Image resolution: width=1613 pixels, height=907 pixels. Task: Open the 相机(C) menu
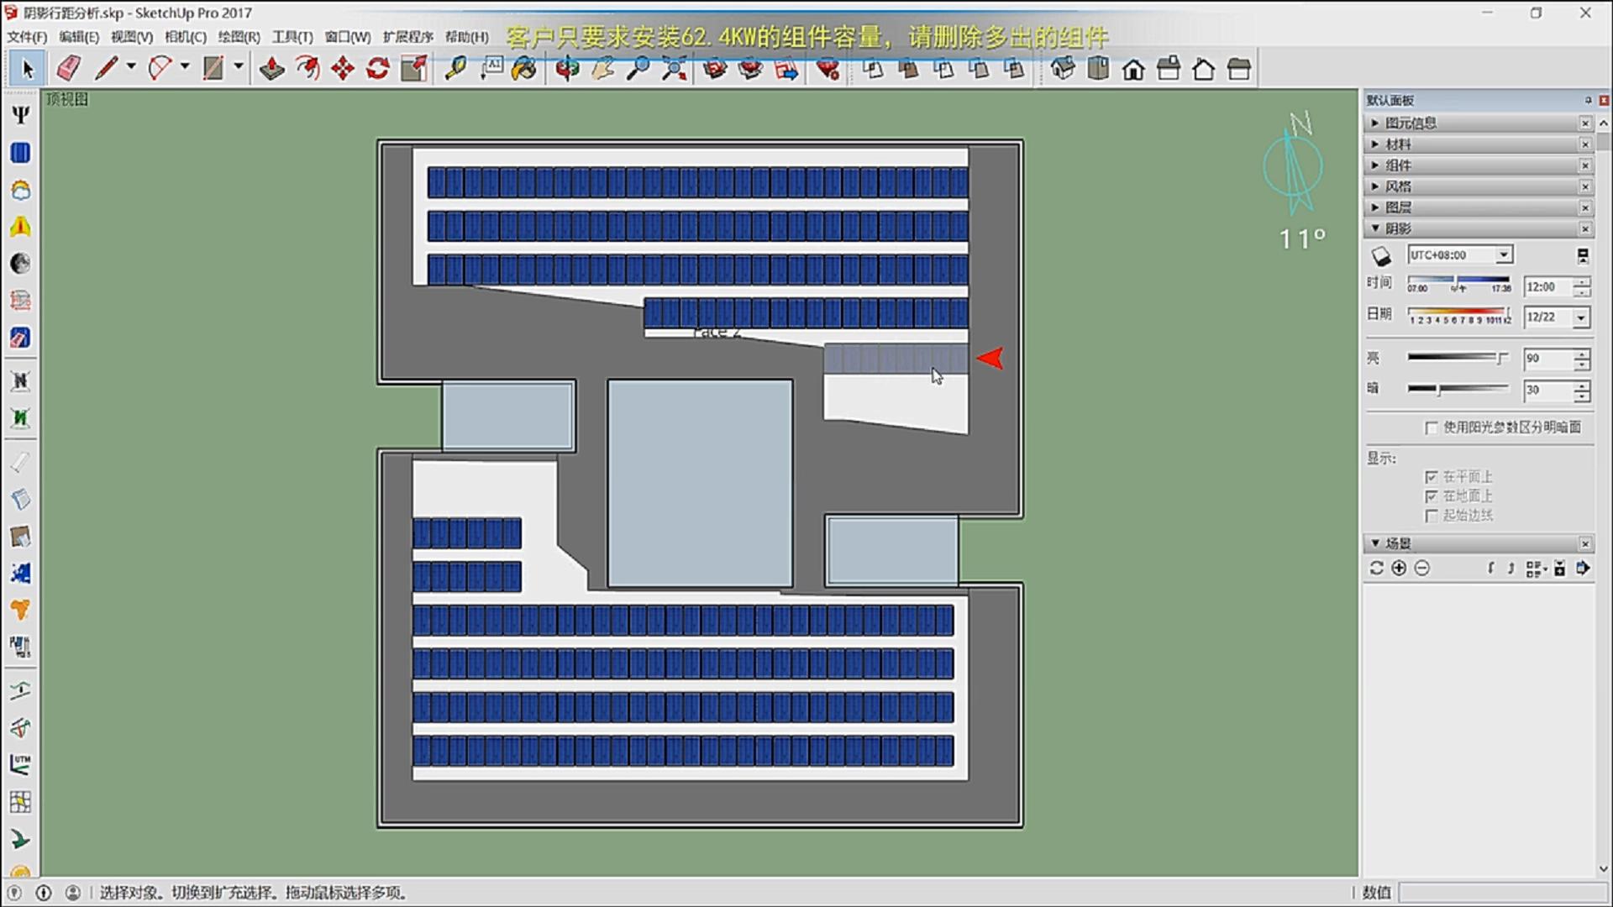click(x=186, y=37)
